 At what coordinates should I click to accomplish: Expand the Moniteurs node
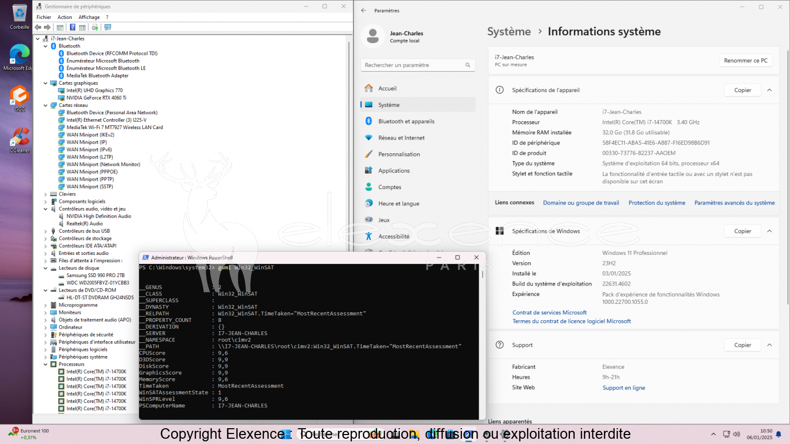[x=45, y=313]
